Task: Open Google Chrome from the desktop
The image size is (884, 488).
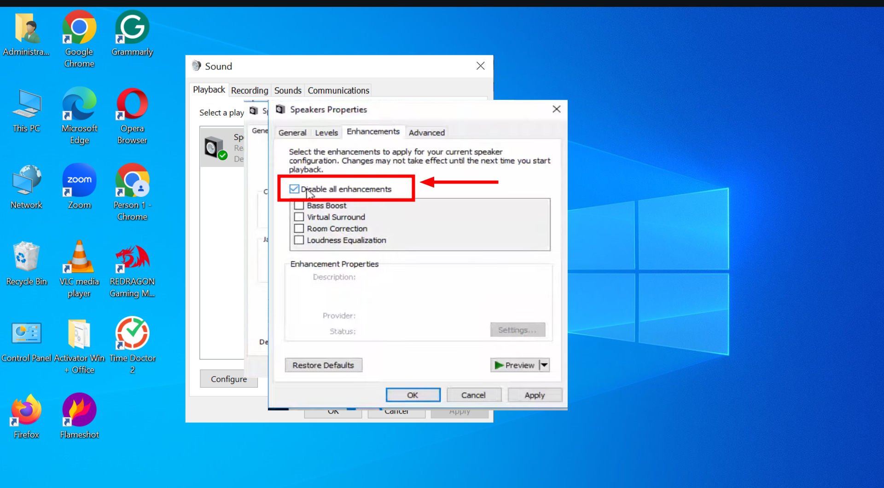Action: [79, 28]
